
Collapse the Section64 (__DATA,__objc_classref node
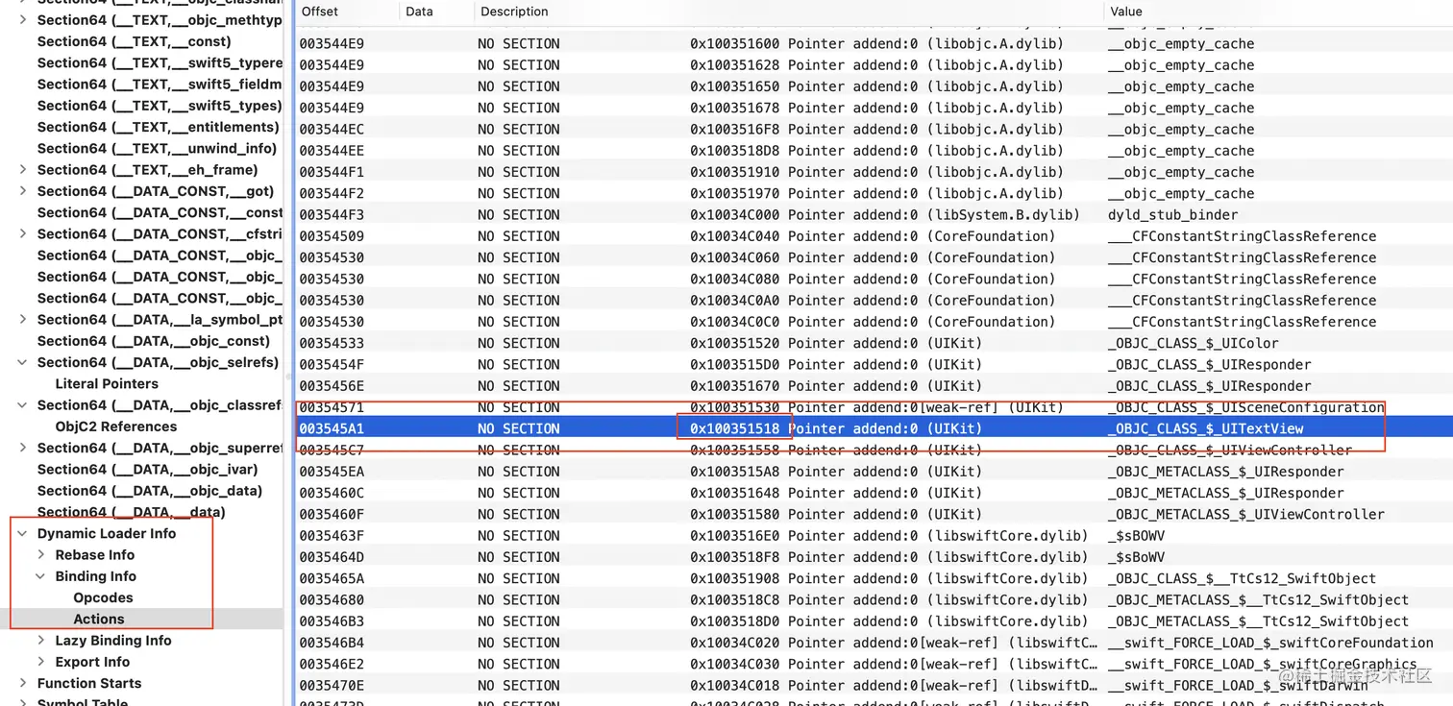(x=22, y=405)
